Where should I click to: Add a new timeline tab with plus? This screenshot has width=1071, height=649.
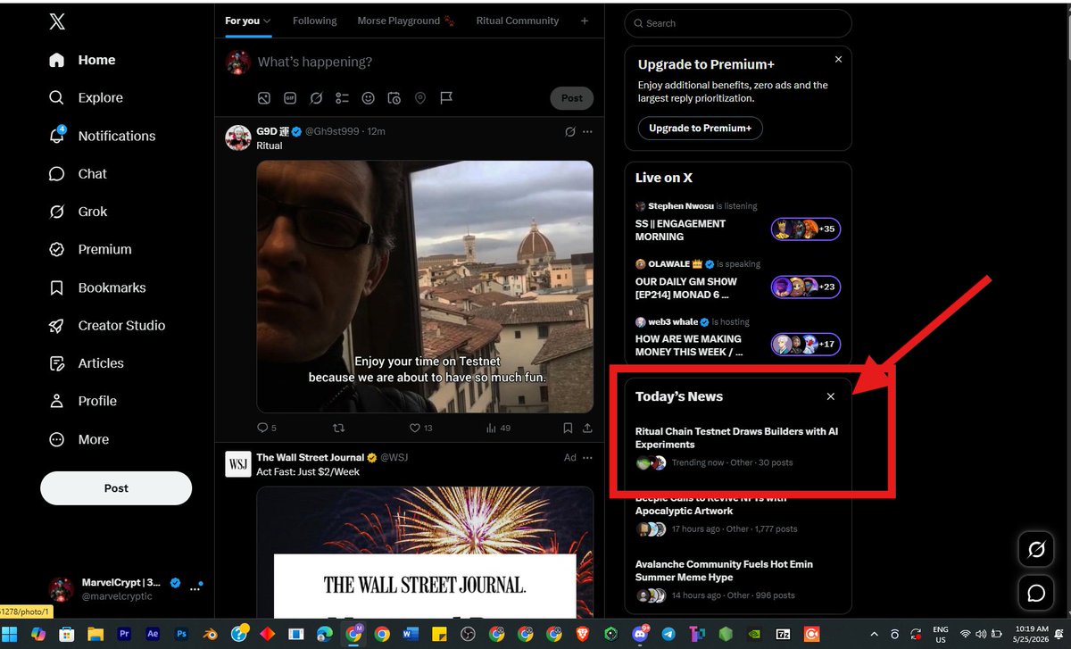[x=585, y=21]
